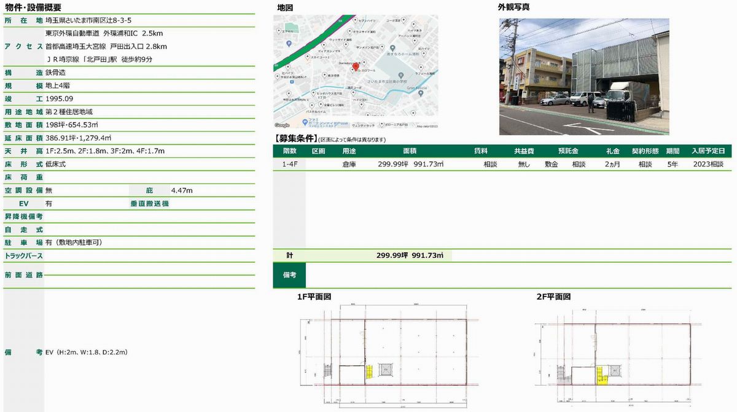
Task: Select the scale value 地上4階
Action: coord(58,86)
